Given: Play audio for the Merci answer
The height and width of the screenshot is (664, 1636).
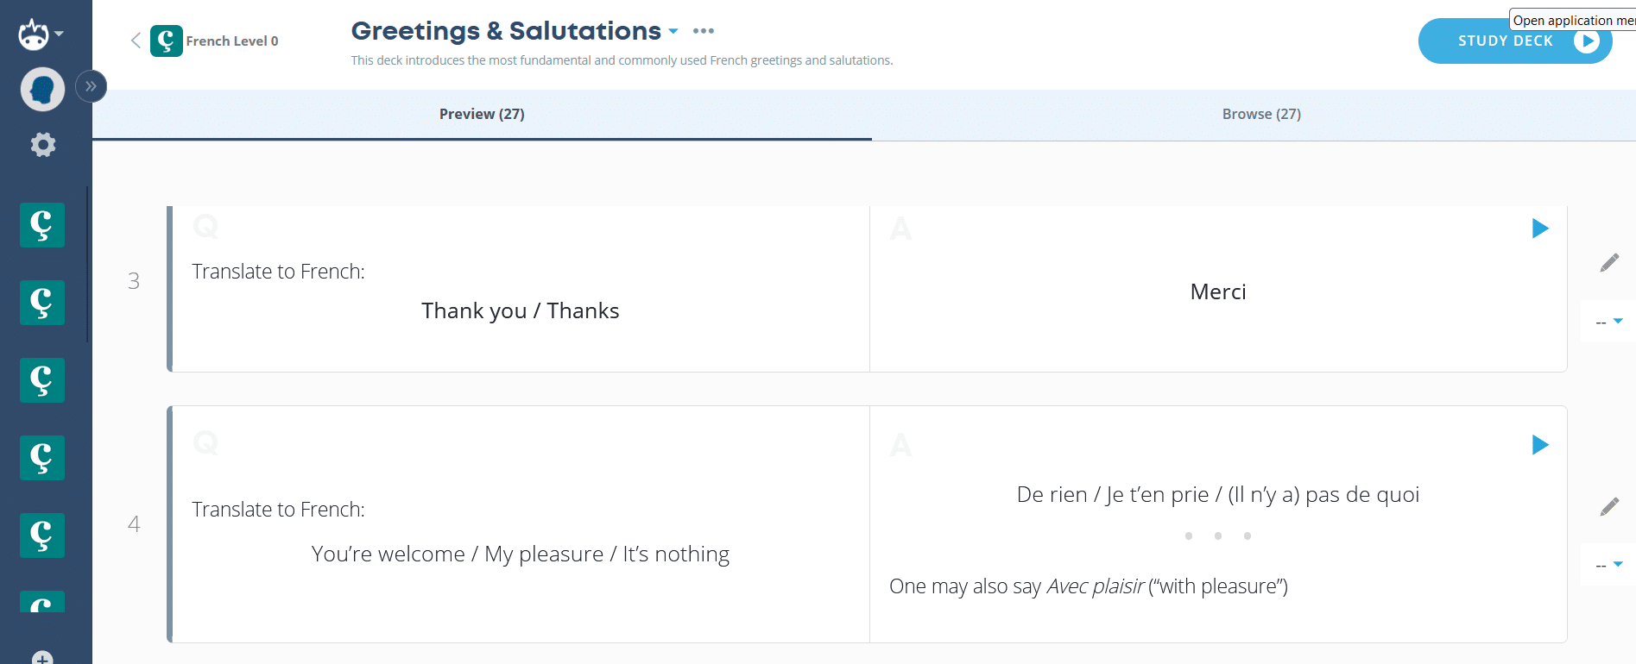Looking at the screenshot, I should (1540, 229).
